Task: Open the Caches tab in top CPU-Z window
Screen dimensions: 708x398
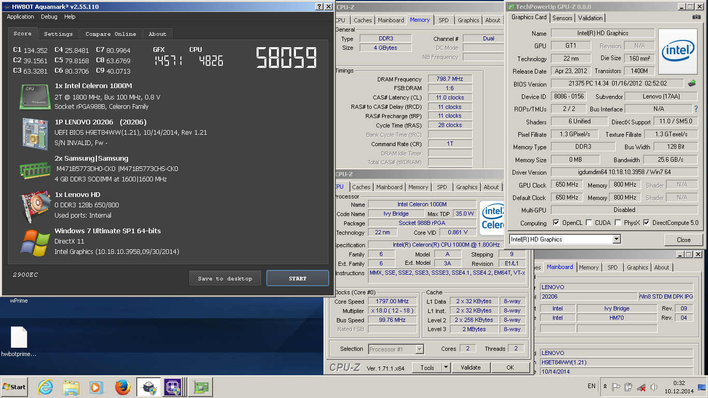Action: click(363, 20)
